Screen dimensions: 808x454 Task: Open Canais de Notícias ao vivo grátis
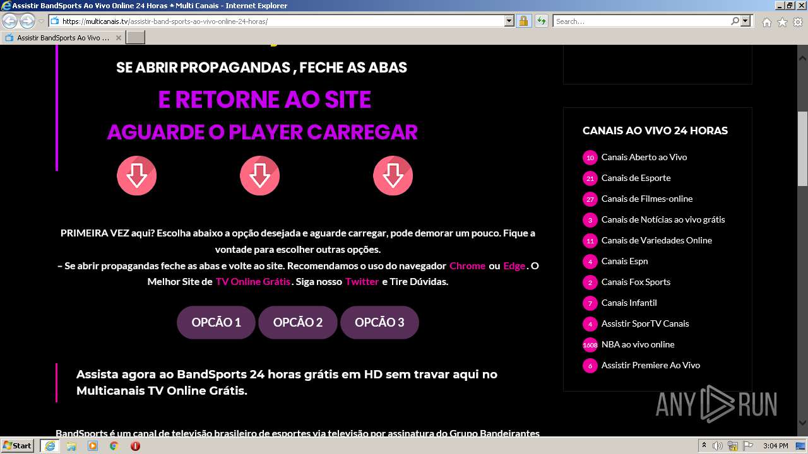click(663, 219)
